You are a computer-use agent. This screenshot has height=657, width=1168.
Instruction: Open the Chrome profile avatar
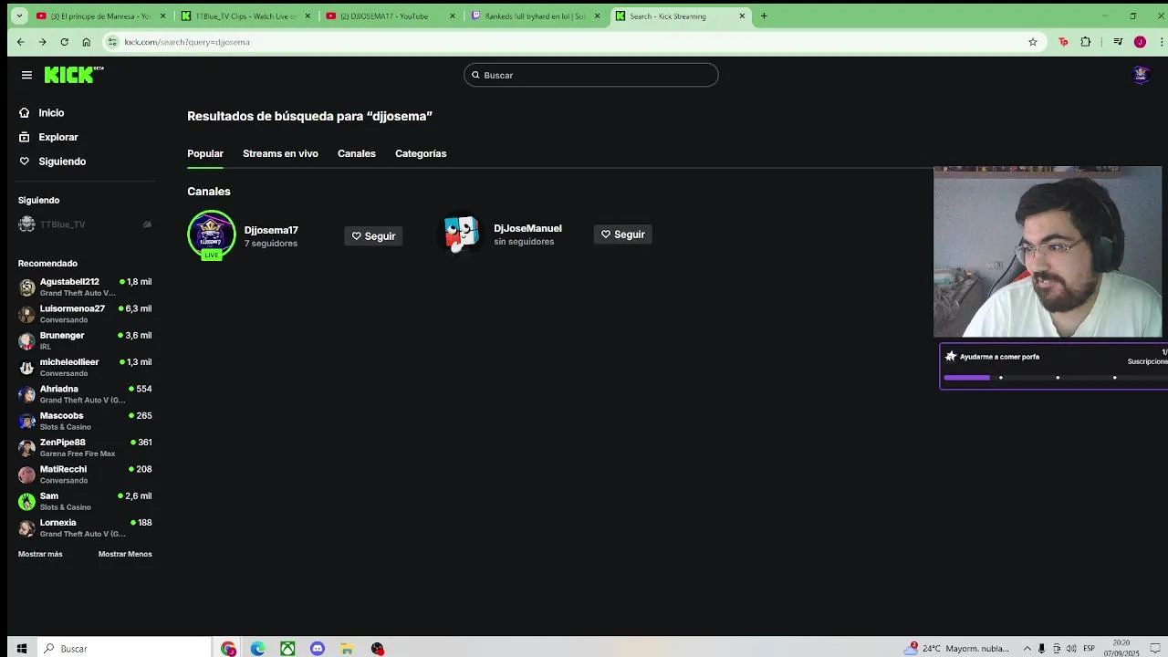(1140, 42)
